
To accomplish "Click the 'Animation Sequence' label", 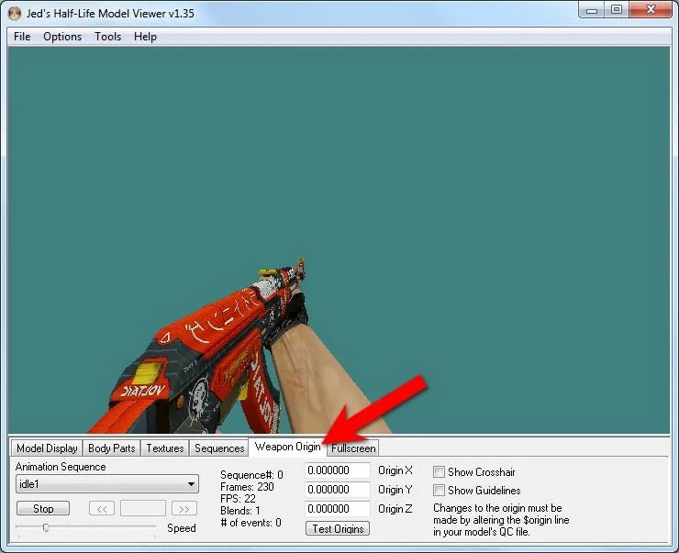I will click(61, 467).
